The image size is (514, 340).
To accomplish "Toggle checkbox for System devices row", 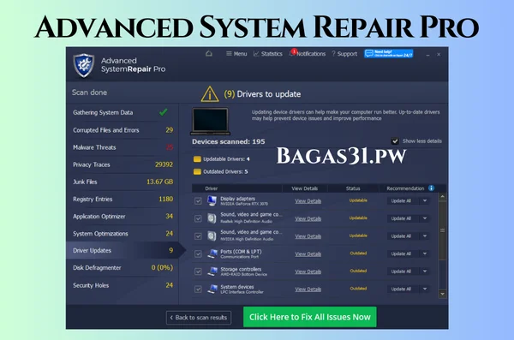I will point(198,289).
